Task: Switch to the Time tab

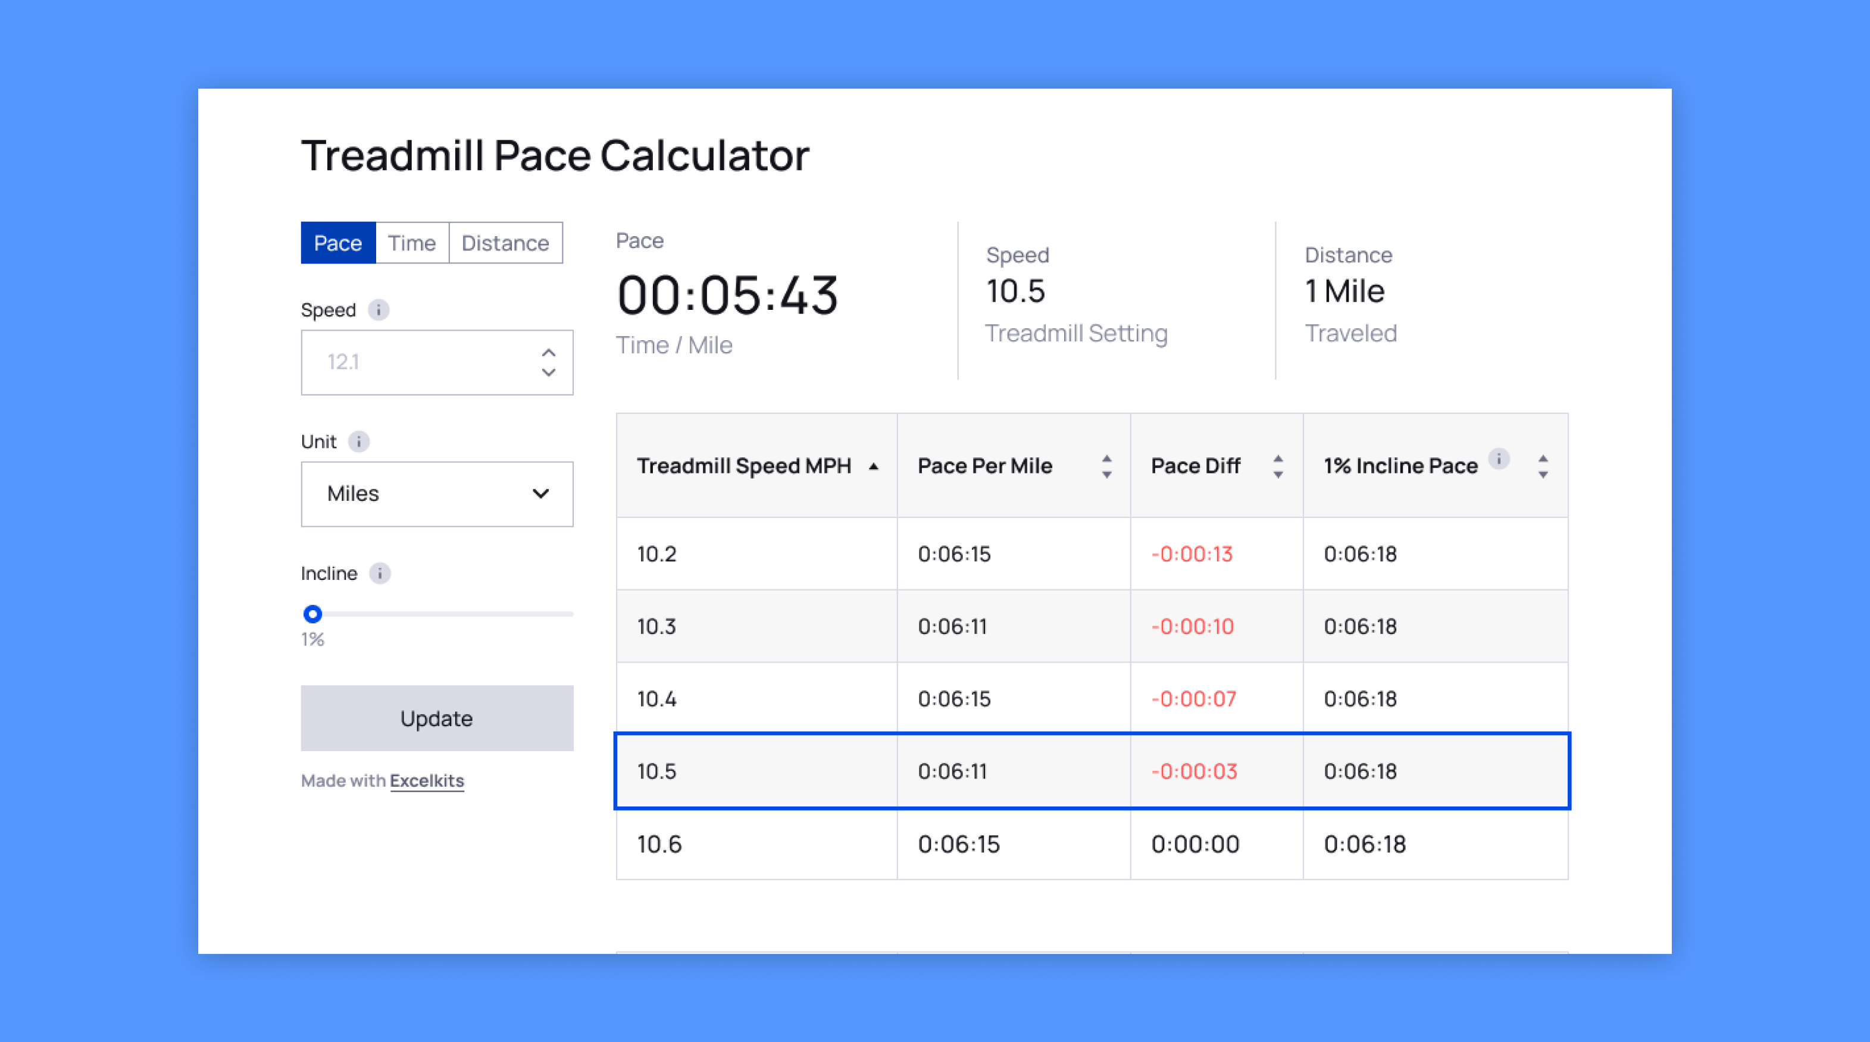Action: 412,243
